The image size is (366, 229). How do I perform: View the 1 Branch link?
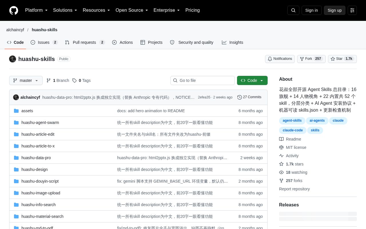(58, 80)
